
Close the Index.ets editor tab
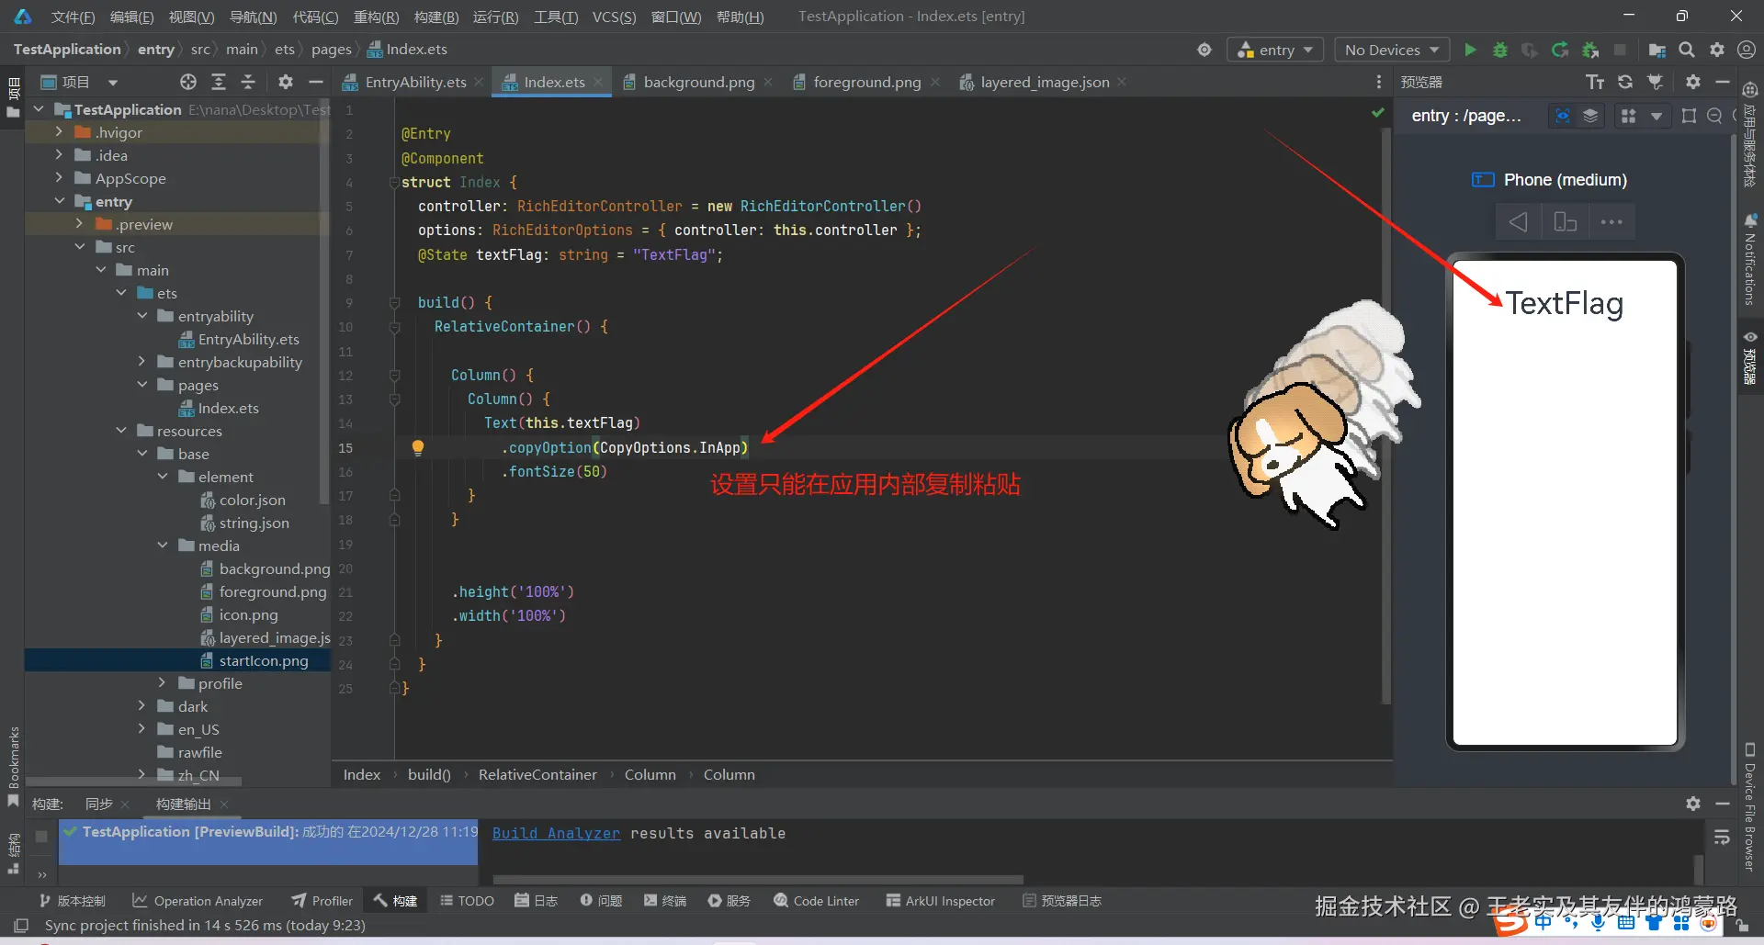point(598,82)
